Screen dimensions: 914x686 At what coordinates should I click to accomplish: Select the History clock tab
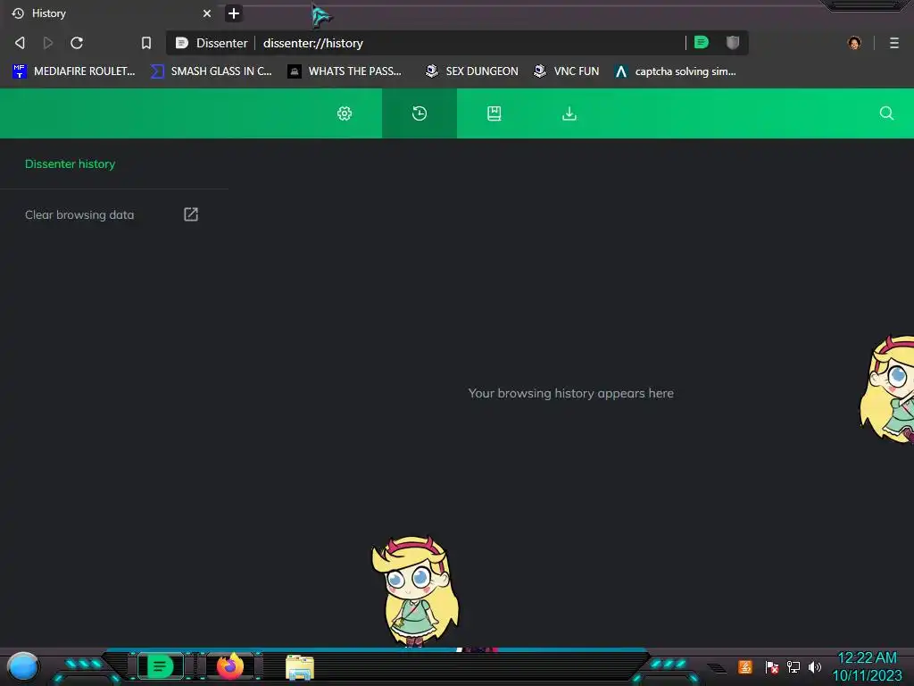point(420,113)
